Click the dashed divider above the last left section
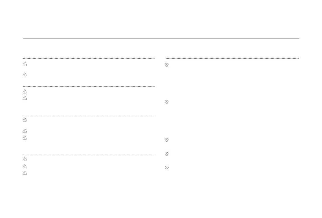The height and width of the screenshot is (218, 322). (89, 154)
